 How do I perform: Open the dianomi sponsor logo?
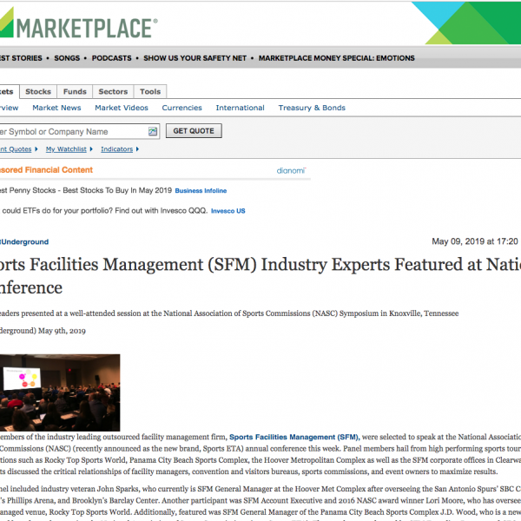(291, 170)
